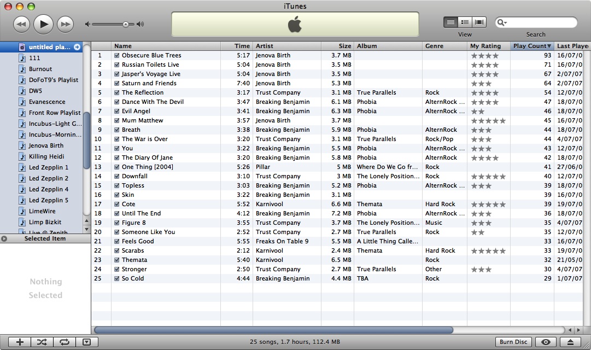This screenshot has width=591, height=350.
Task: Click Thემata album cell for Cote
Action: point(370,204)
